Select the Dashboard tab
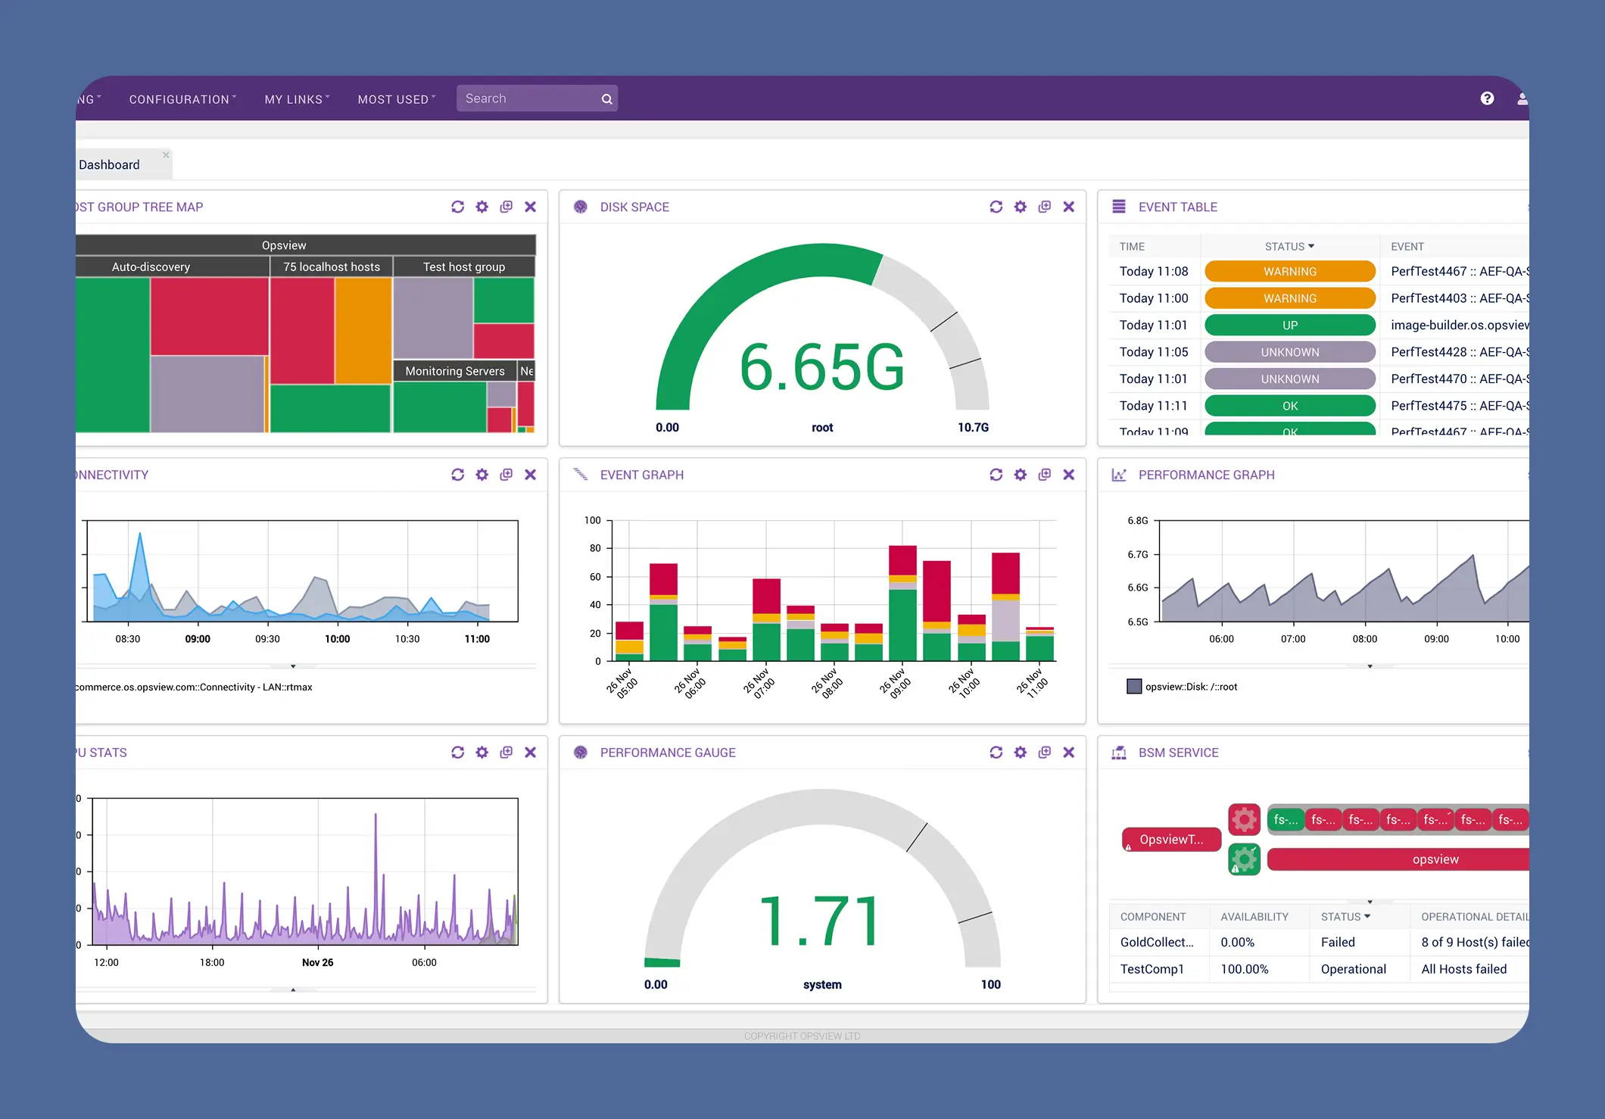1605x1119 pixels. click(x=110, y=165)
